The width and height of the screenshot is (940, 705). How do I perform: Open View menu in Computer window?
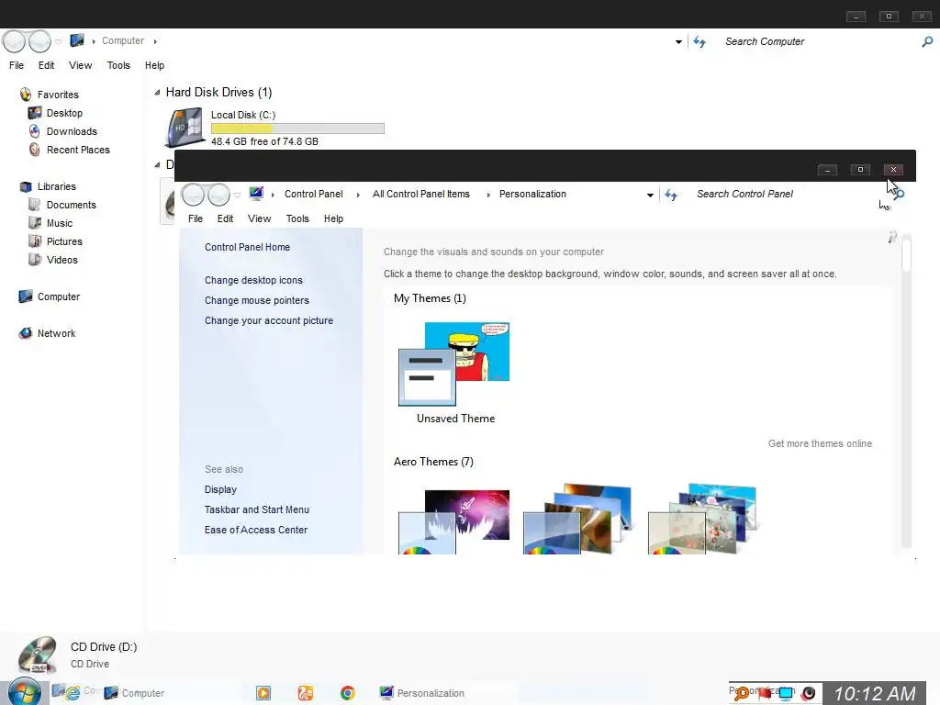tap(81, 65)
